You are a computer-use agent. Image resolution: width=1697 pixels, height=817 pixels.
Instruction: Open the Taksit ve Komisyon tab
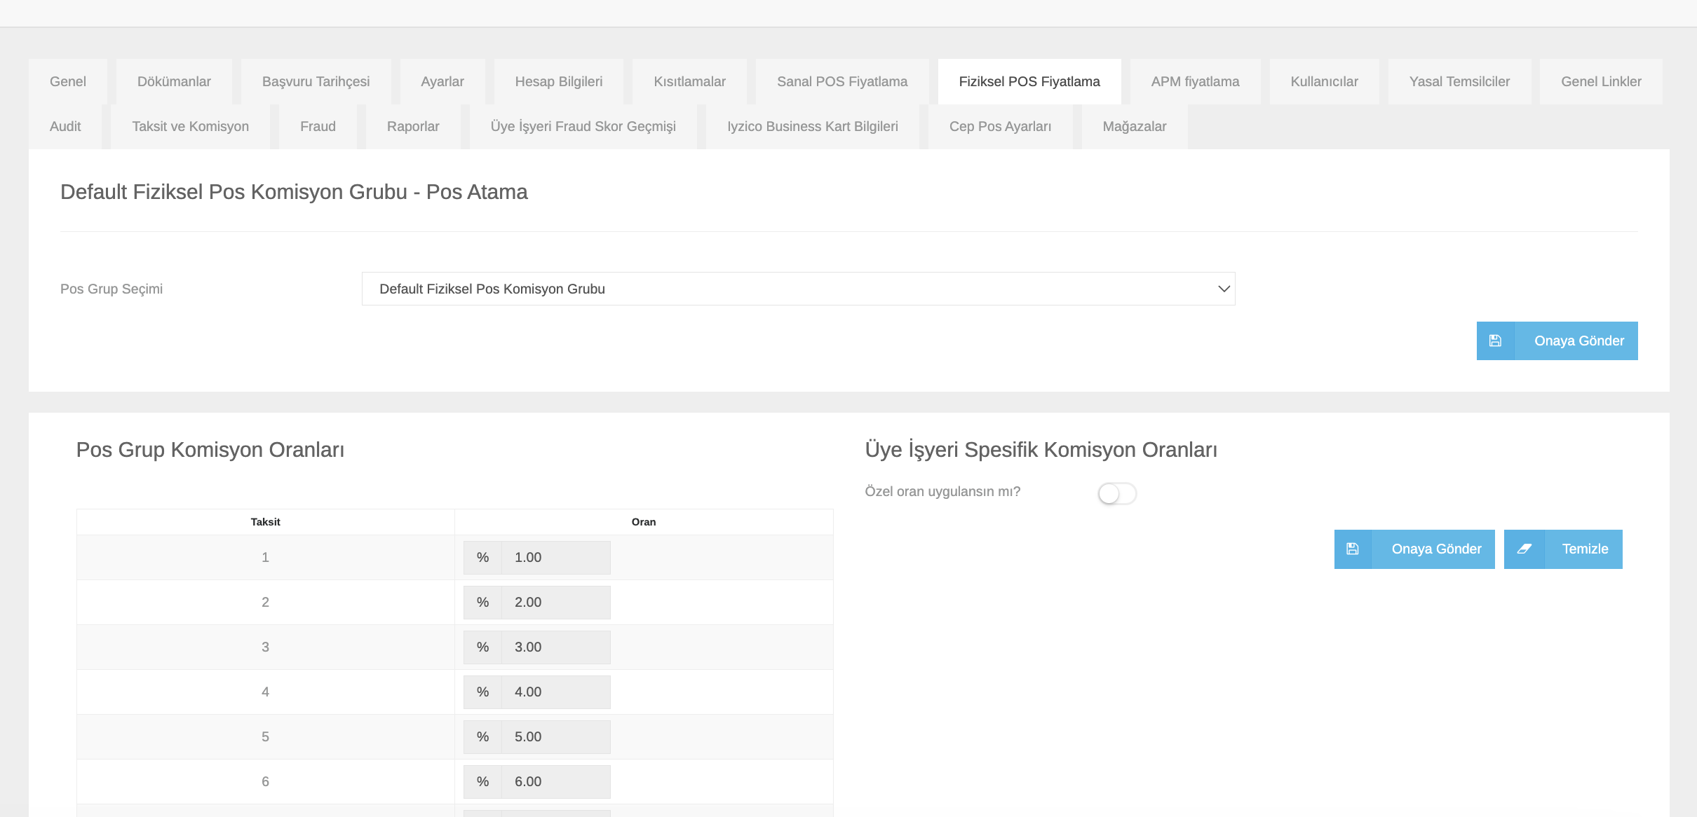tap(190, 126)
